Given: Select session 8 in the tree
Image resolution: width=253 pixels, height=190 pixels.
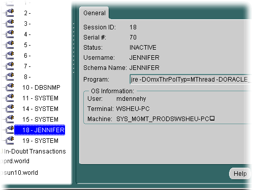Looking at the screenshot, I should (27, 77).
